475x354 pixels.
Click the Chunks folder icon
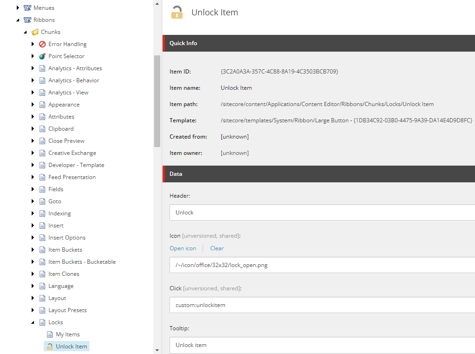(35, 32)
